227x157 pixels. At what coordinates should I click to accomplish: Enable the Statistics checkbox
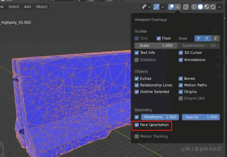point(136,60)
